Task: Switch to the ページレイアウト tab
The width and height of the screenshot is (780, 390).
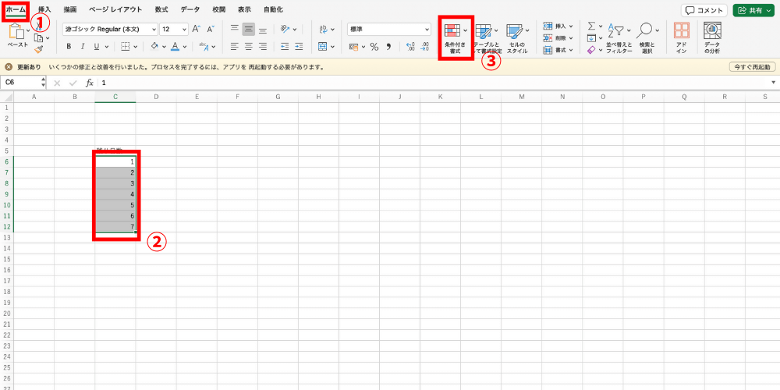Action: tap(115, 9)
